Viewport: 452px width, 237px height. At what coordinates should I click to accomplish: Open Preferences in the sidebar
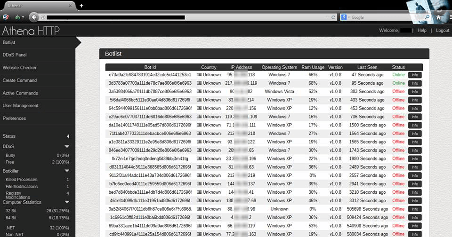tap(15, 118)
